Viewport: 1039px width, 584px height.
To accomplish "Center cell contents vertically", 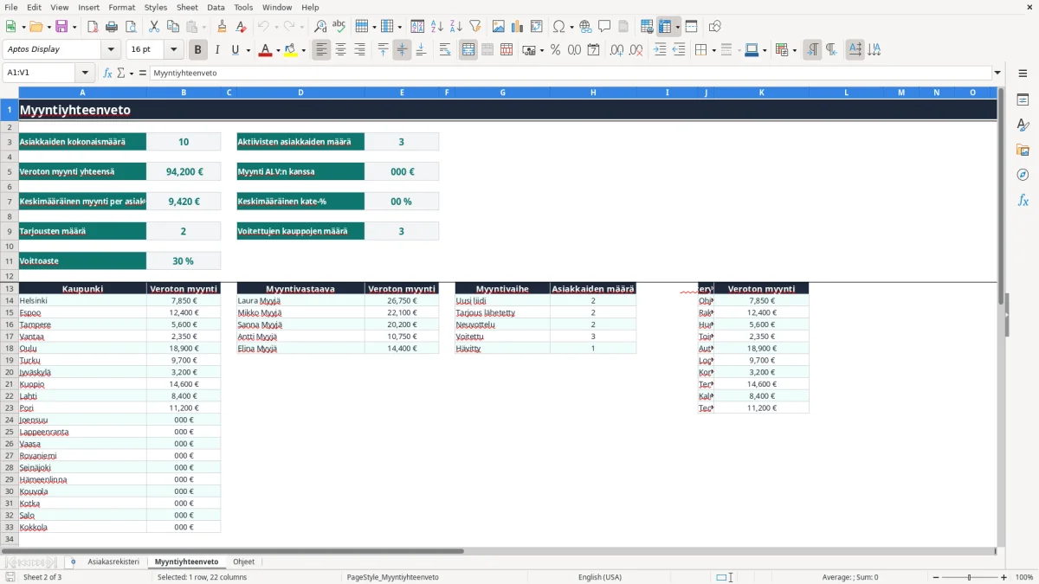I will pyautogui.click(x=402, y=50).
